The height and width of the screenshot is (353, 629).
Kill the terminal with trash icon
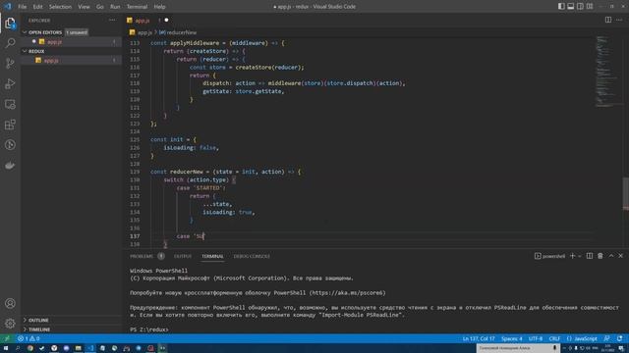point(600,256)
